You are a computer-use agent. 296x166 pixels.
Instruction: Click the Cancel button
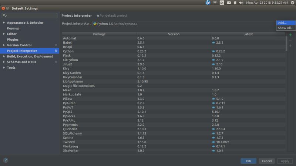tap(267, 161)
